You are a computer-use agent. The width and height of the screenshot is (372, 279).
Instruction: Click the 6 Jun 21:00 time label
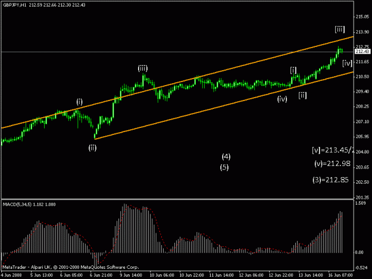(101, 275)
